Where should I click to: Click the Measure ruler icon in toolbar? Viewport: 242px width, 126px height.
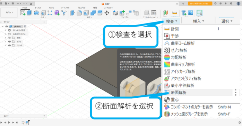(x=175, y=13)
